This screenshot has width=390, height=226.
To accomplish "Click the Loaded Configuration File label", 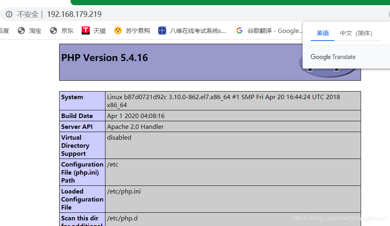I will coord(82,199).
